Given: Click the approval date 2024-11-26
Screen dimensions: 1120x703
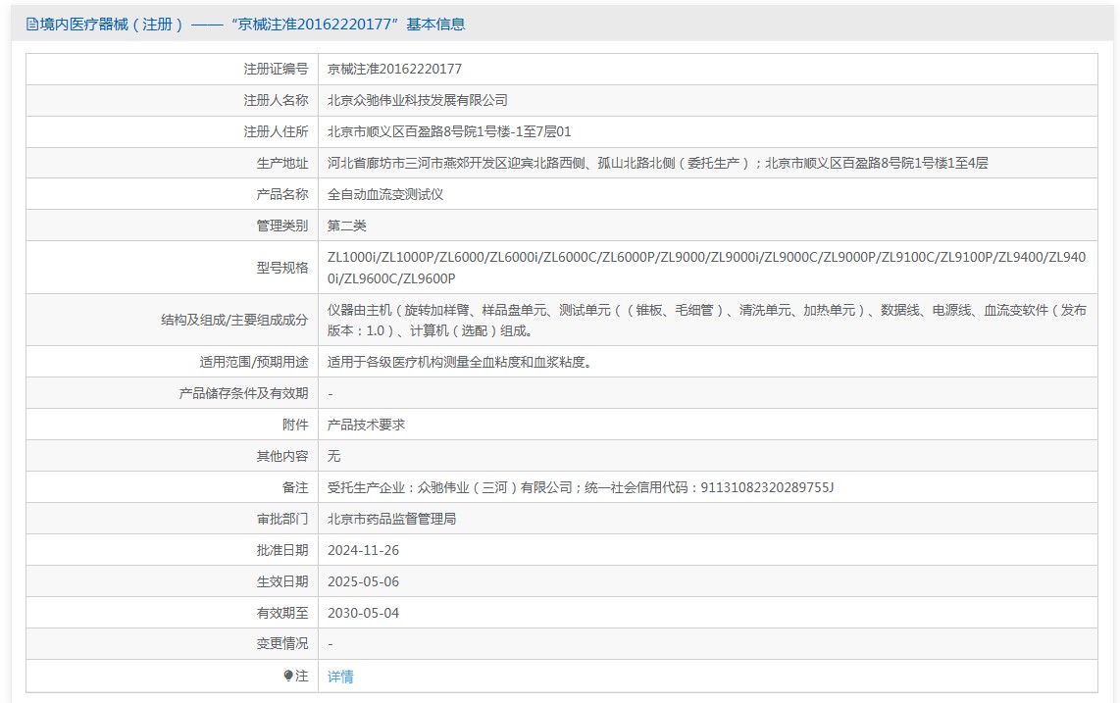Looking at the screenshot, I should point(363,551).
